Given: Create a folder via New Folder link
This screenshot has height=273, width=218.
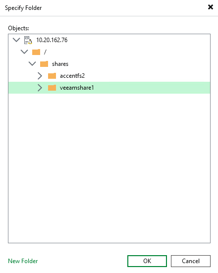Looking at the screenshot, I should coord(23,261).
